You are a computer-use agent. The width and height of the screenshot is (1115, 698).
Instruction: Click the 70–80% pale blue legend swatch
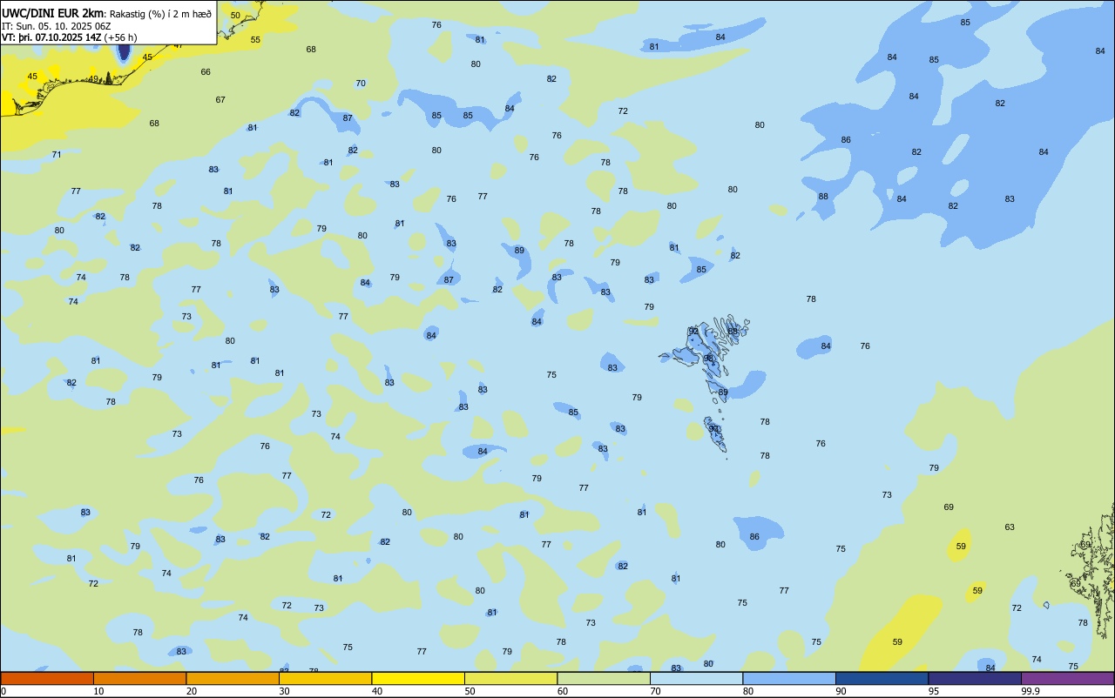click(696, 678)
